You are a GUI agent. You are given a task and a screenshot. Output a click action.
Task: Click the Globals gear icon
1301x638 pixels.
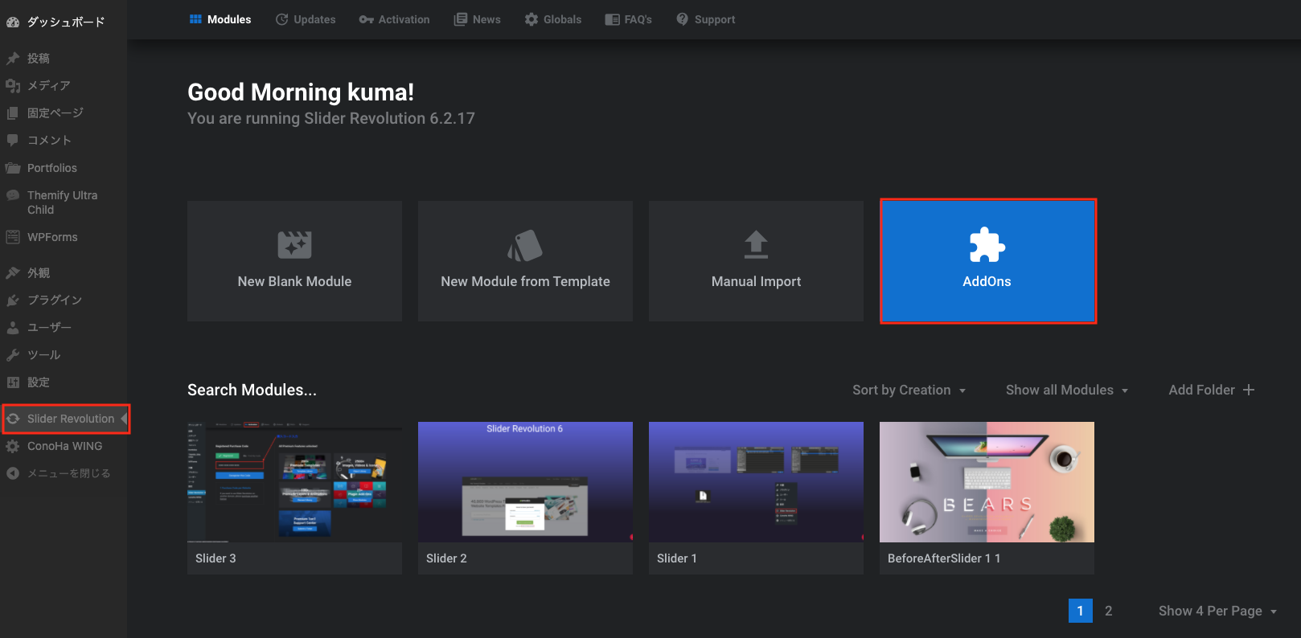(x=531, y=19)
